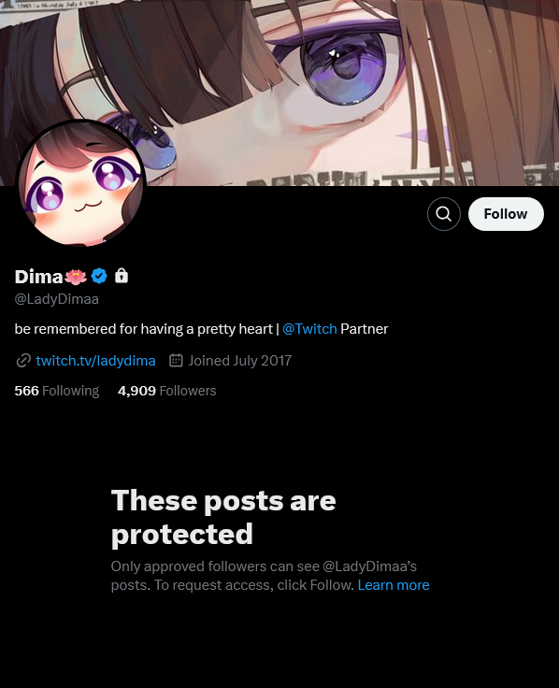Click the Joined July 2017 text
Screen dimensions: 559x688
(x=239, y=361)
